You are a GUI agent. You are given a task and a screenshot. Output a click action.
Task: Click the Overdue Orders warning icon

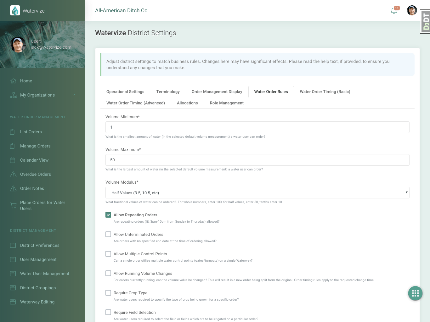tap(13, 174)
